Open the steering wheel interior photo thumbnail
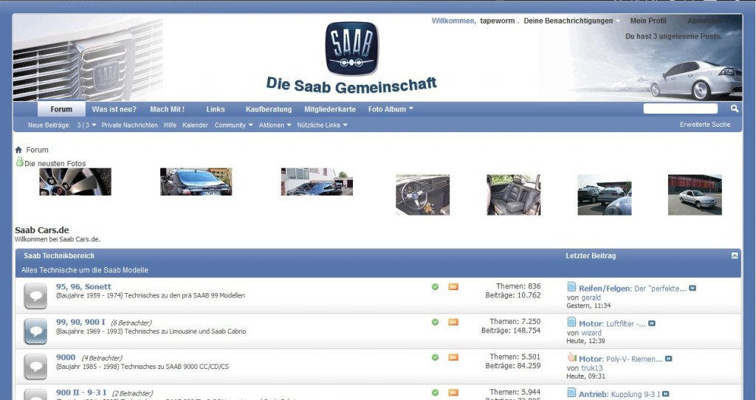Screen dimensions: 756x400 422,195
